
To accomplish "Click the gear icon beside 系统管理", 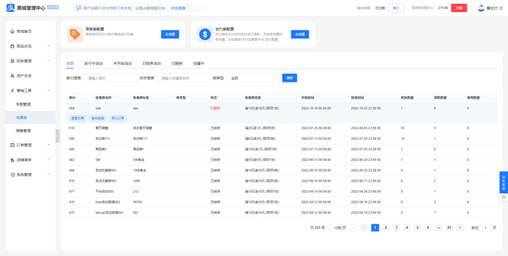I will tap(13, 174).
